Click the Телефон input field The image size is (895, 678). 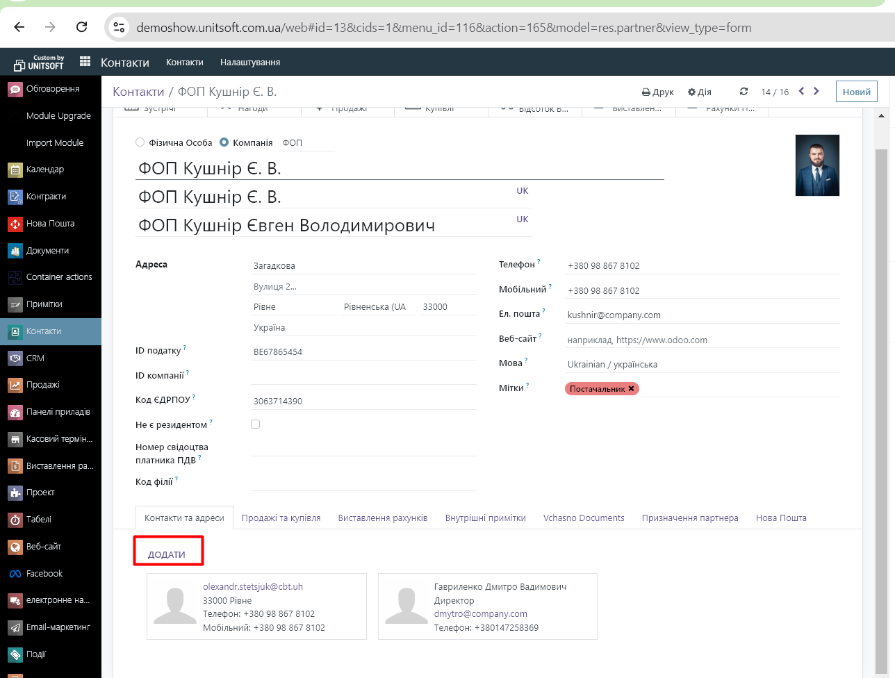pyautogui.click(x=702, y=265)
